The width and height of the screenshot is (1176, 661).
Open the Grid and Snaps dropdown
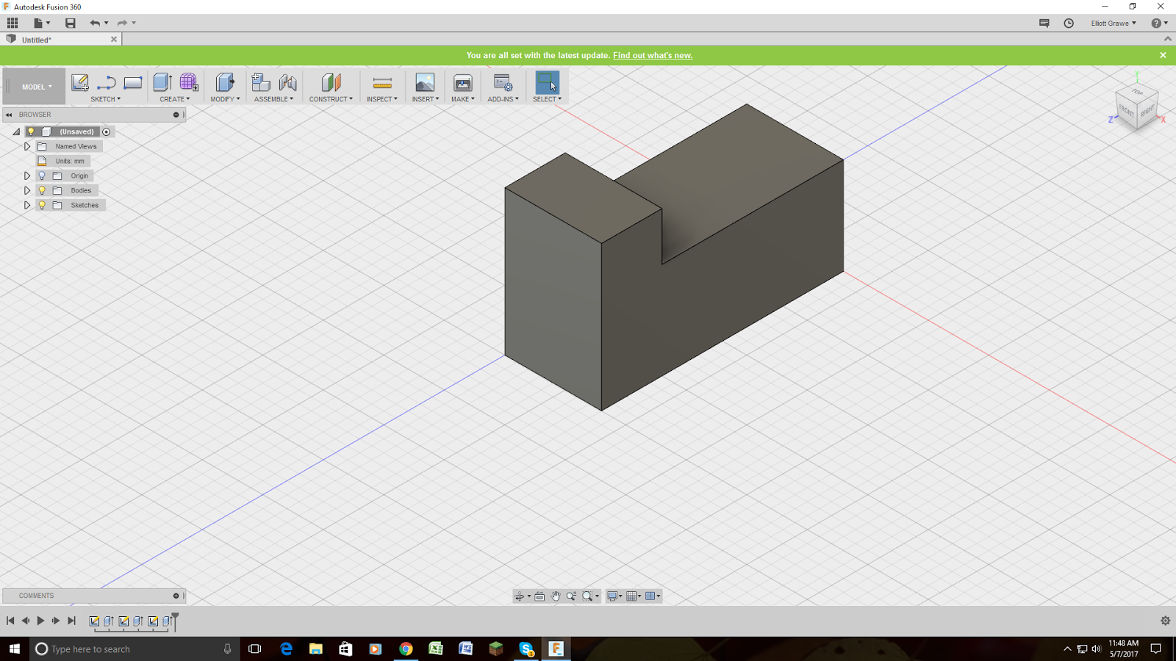[634, 596]
